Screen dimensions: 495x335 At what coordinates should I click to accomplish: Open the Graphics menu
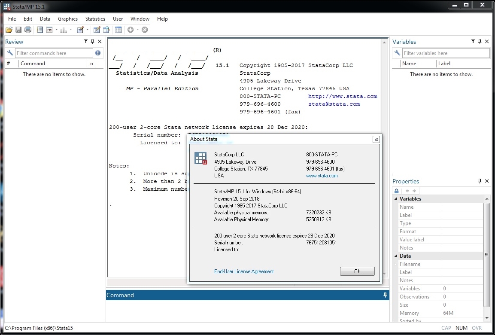pos(68,19)
